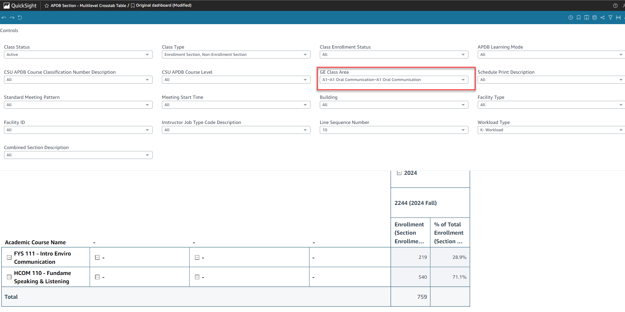Click the Controls section label
The height and width of the screenshot is (312, 625).
9,30
